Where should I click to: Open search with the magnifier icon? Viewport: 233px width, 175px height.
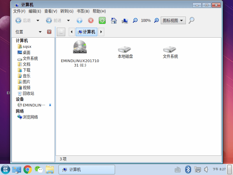(x=191, y=20)
